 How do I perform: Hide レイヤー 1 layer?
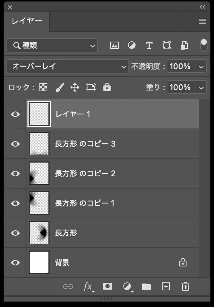[15, 114]
